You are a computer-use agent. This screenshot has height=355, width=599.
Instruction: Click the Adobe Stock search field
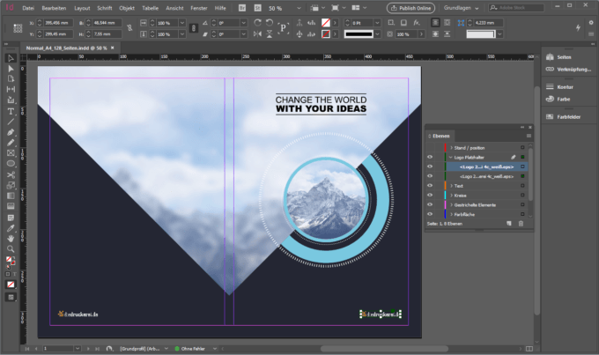point(516,8)
